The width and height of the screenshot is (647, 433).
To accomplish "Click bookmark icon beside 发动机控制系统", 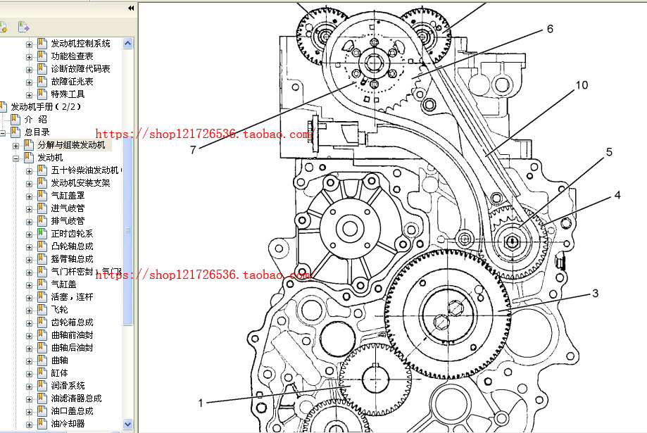I will coord(42,44).
